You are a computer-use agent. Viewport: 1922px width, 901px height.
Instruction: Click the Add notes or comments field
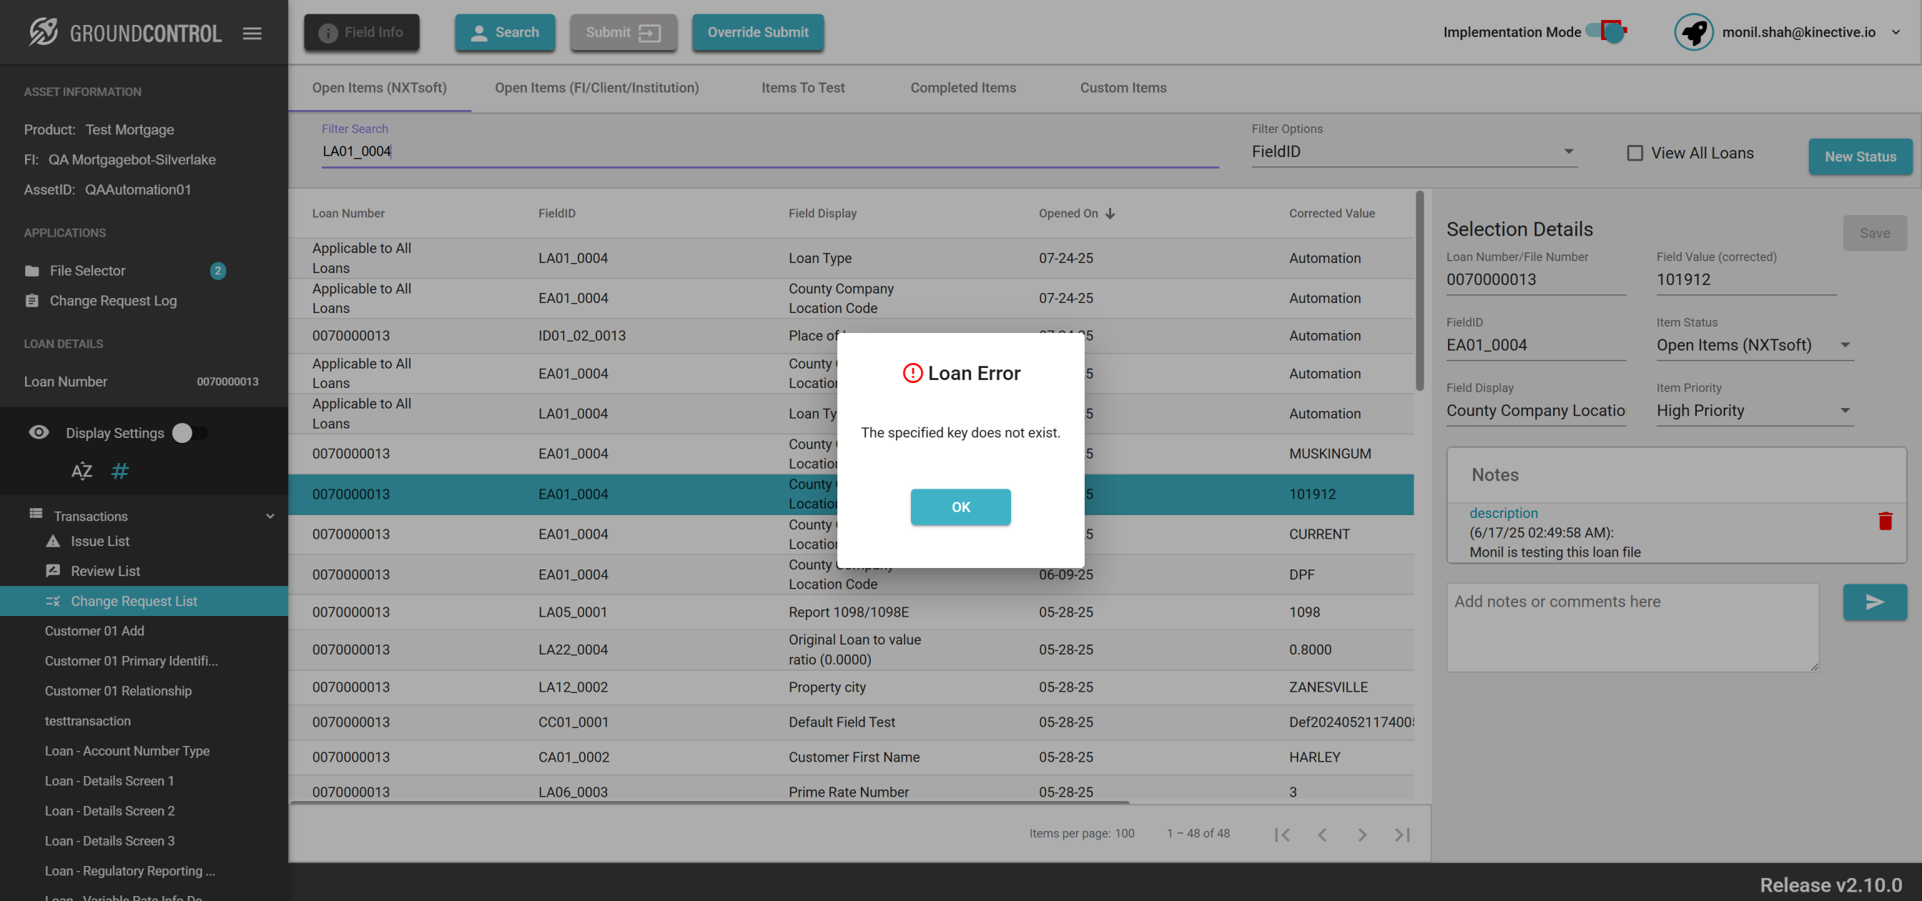tap(1632, 627)
